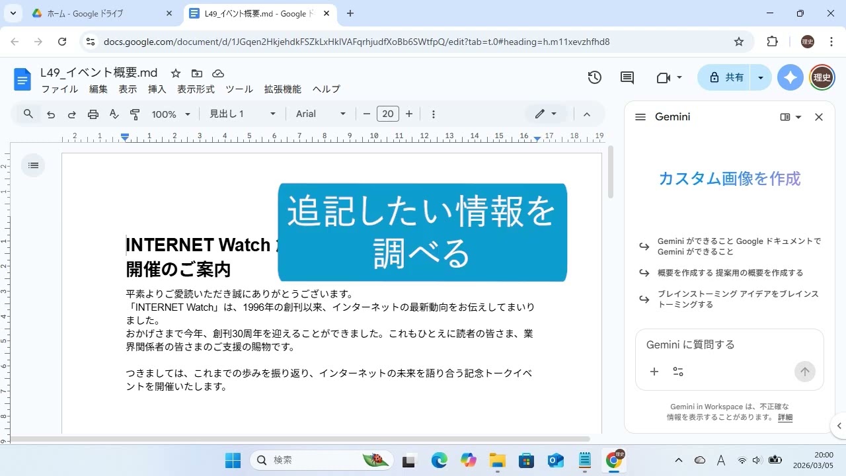This screenshot has width=846, height=476.
Task: Open zoom level 100% dropdown
Action: pos(171,114)
